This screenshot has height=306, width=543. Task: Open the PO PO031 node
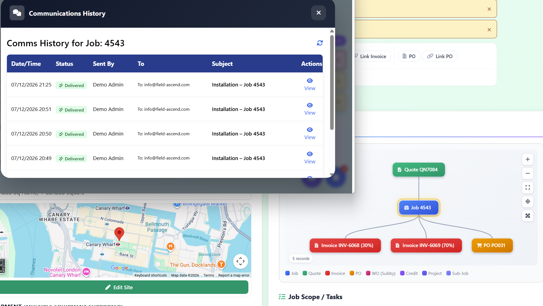(492, 245)
